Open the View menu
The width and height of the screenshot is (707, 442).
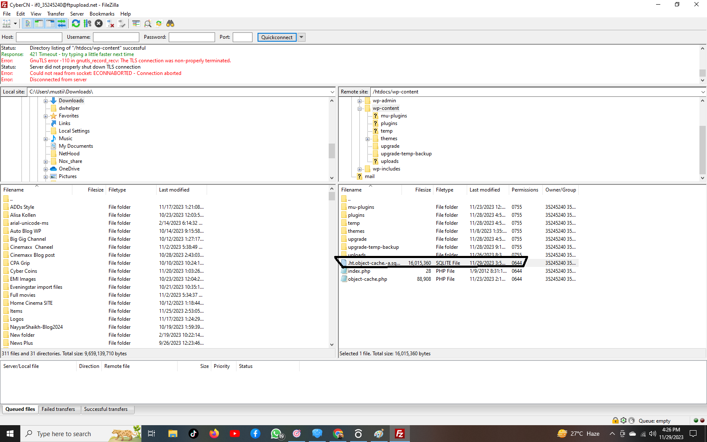click(x=36, y=14)
